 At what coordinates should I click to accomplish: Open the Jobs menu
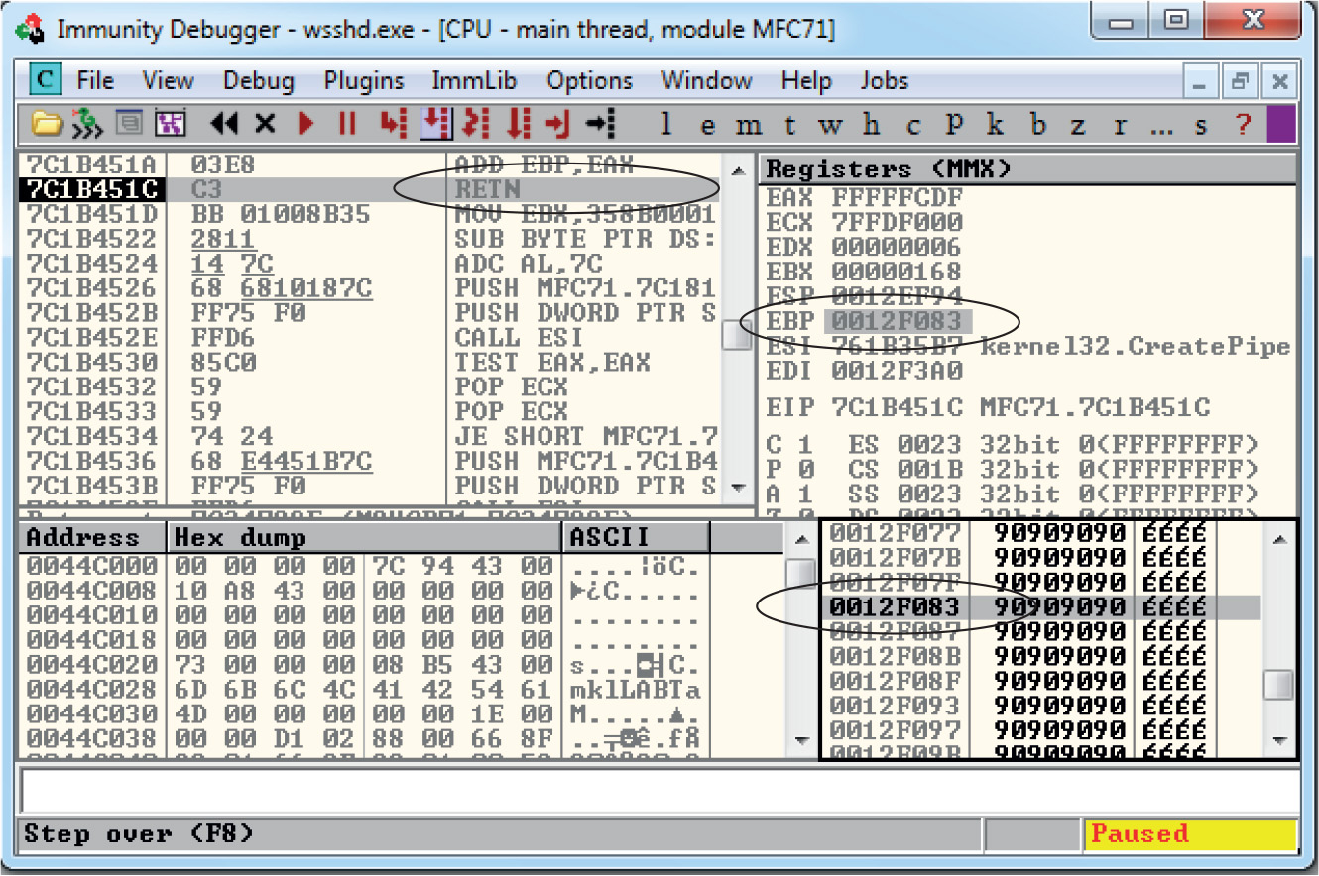click(885, 80)
